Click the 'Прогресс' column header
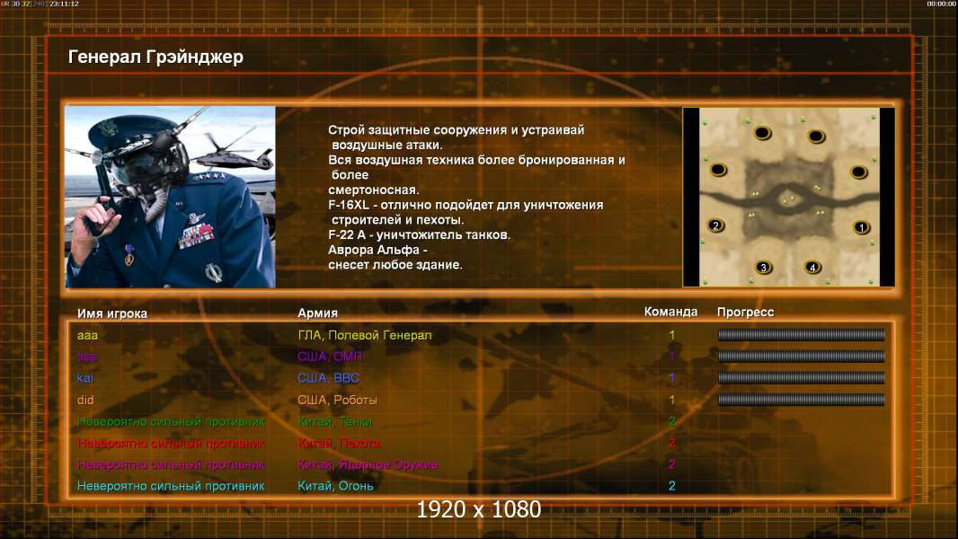 pyautogui.click(x=745, y=313)
